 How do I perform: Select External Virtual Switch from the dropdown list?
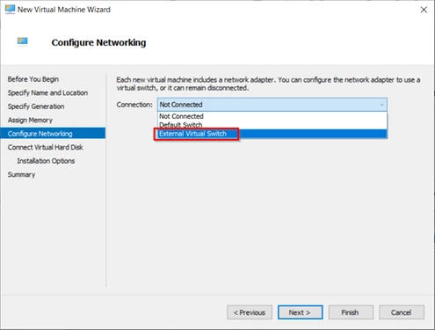[272, 134]
